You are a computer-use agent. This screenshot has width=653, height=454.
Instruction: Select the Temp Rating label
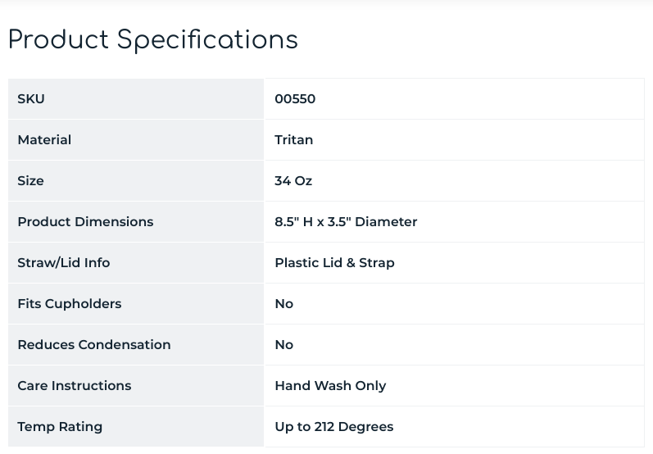[60, 427]
